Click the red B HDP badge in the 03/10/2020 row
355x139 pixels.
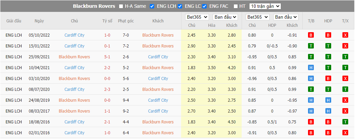(328, 79)
